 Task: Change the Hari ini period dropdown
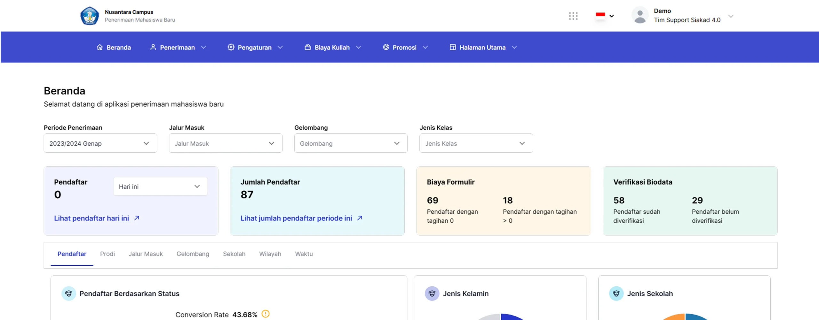tap(160, 187)
